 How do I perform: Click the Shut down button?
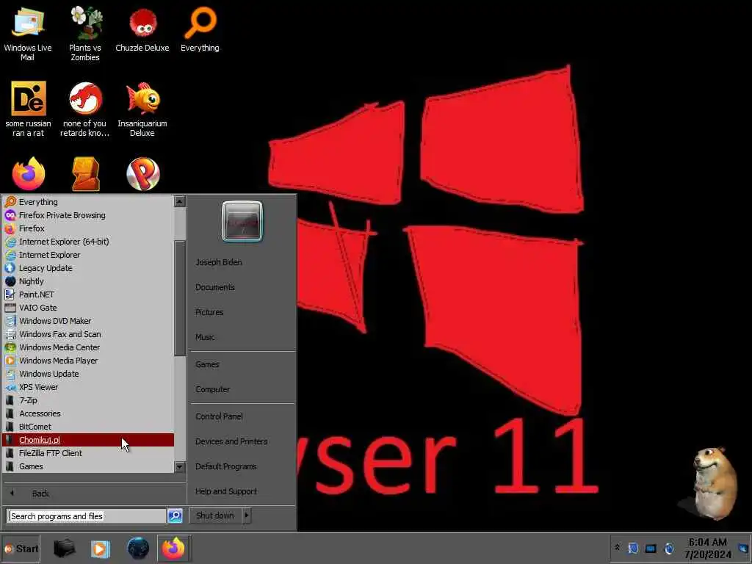[215, 516]
